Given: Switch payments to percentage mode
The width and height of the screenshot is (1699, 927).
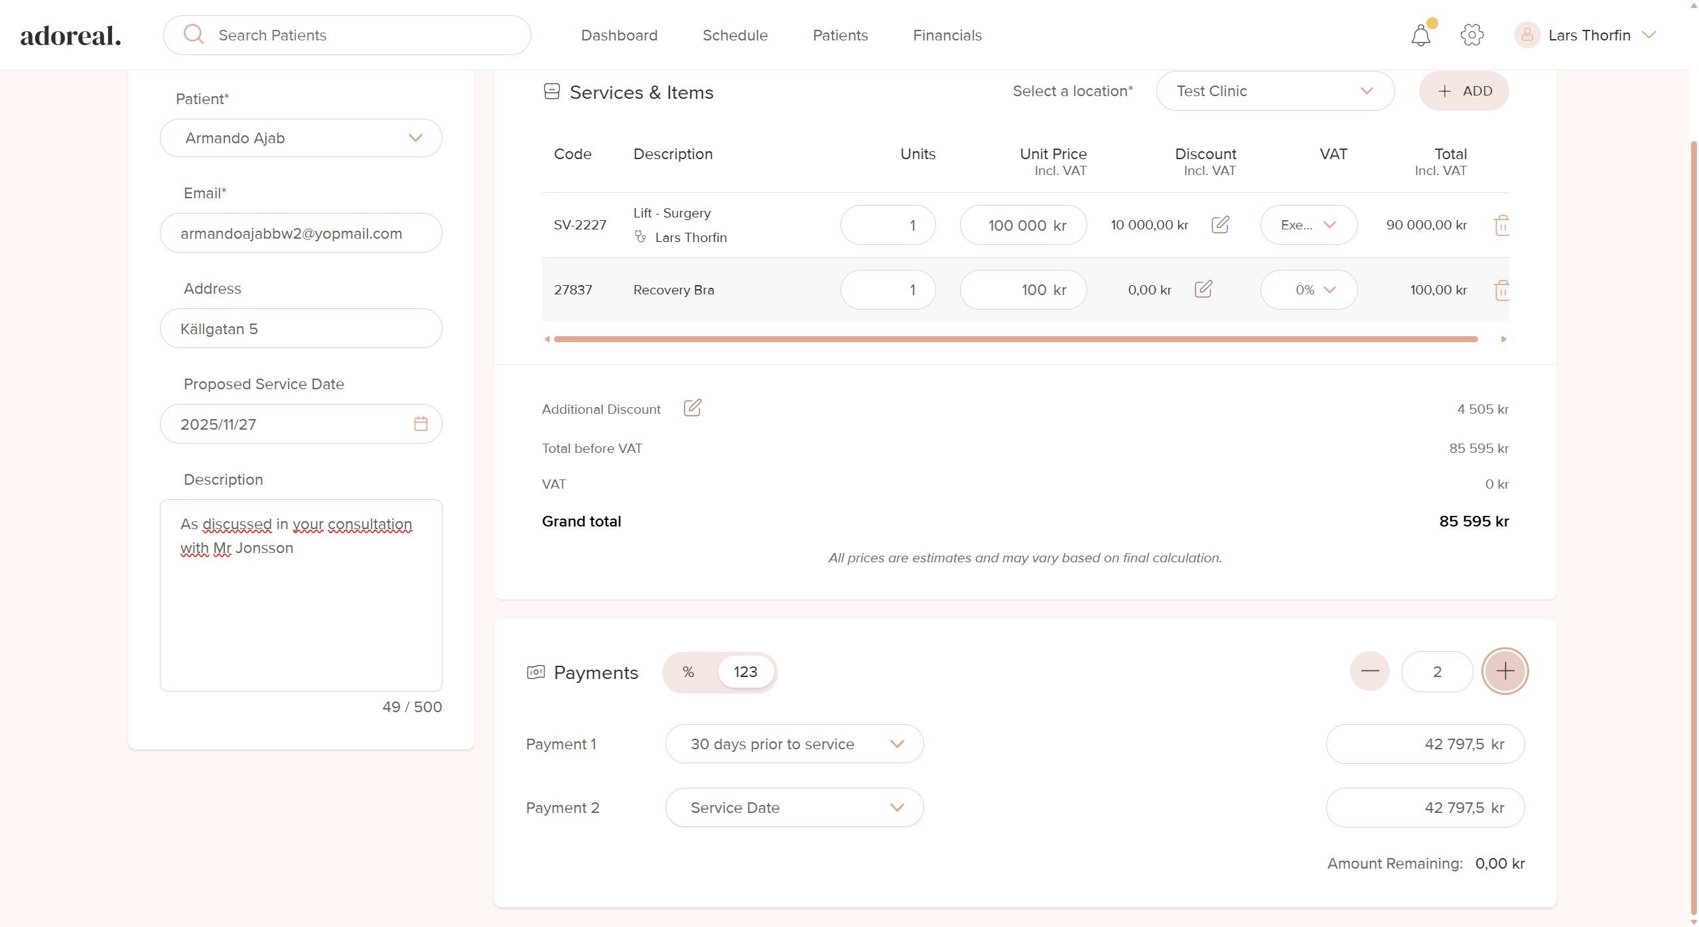Looking at the screenshot, I should pos(689,672).
